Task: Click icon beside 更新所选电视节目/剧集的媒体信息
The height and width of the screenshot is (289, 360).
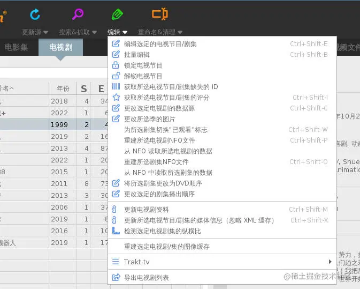Action: [114, 220]
